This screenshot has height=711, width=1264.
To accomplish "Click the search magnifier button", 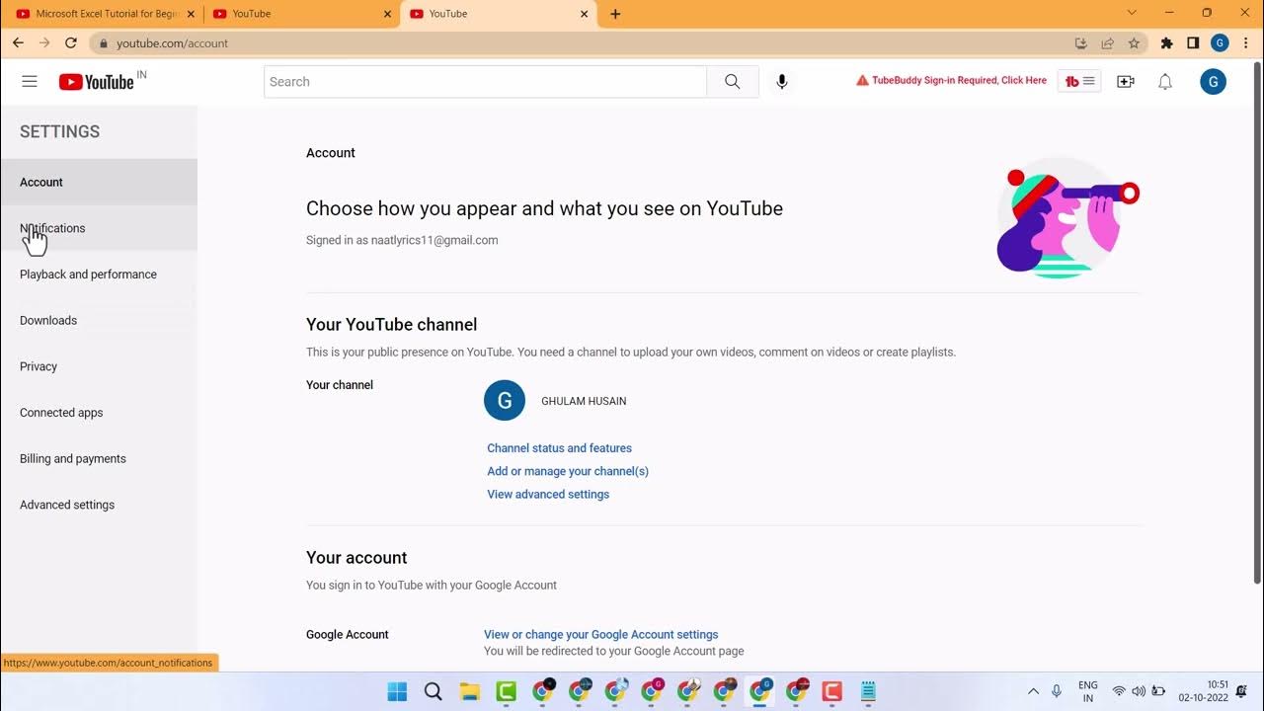I will pyautogui.click(x=733, y=82).
